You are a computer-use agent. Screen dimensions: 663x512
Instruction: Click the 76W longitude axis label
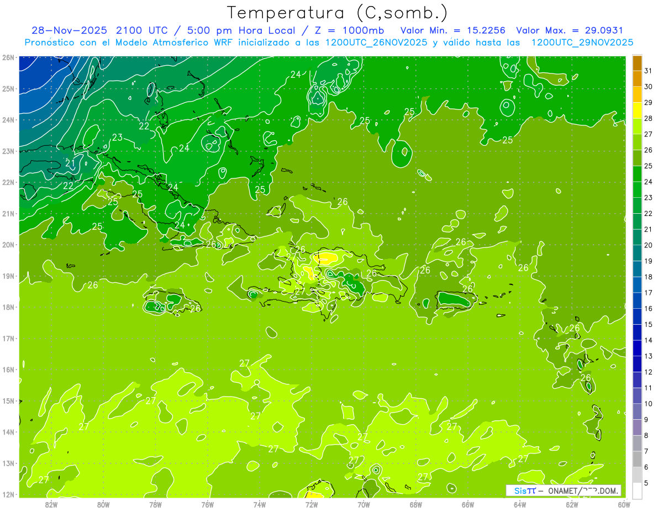tap(208, 504)
